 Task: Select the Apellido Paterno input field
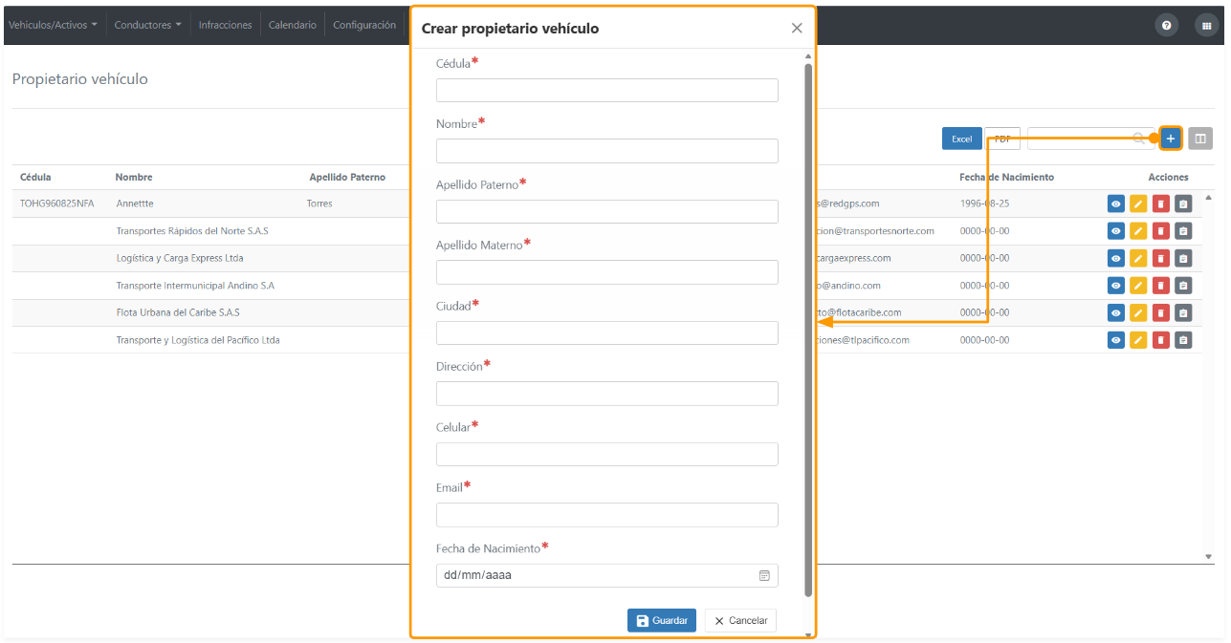pyautogui.click(x=607, y=211)
